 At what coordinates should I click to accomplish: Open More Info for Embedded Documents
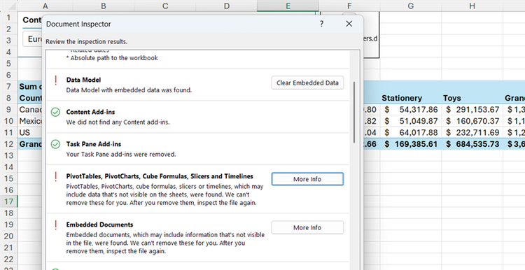(x=307, y=227)
